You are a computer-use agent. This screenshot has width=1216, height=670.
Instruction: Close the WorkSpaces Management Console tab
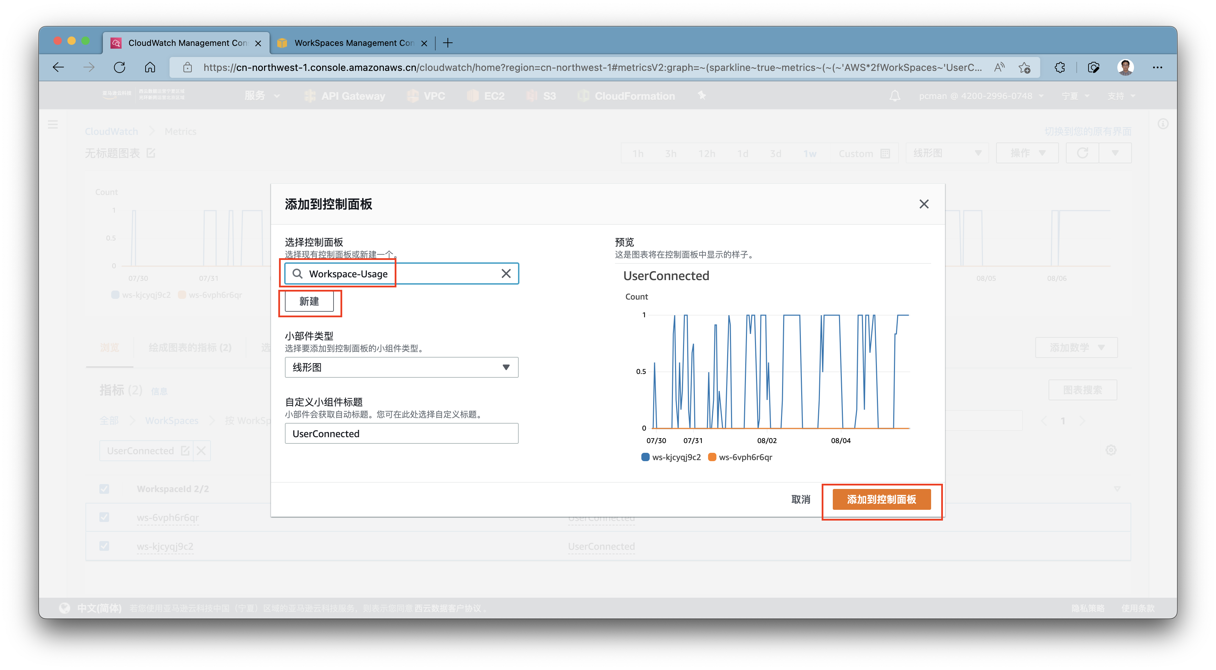pyautogui.click(x=424, y=43)
